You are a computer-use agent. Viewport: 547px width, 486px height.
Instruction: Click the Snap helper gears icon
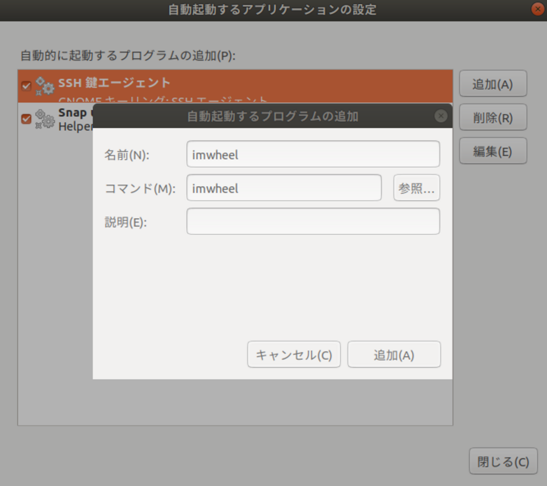pos(45,119)
